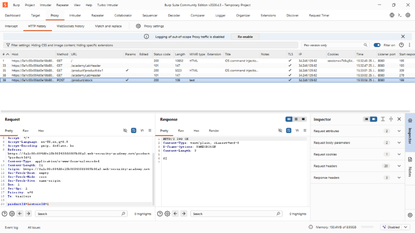Open the globe browser icon
Viewport: 415px width, 233px height.
tap(392, 15)
